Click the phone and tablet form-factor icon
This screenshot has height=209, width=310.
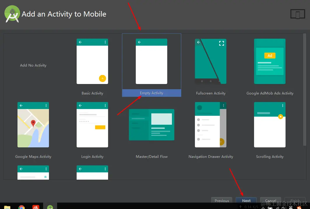click(297, 14)
